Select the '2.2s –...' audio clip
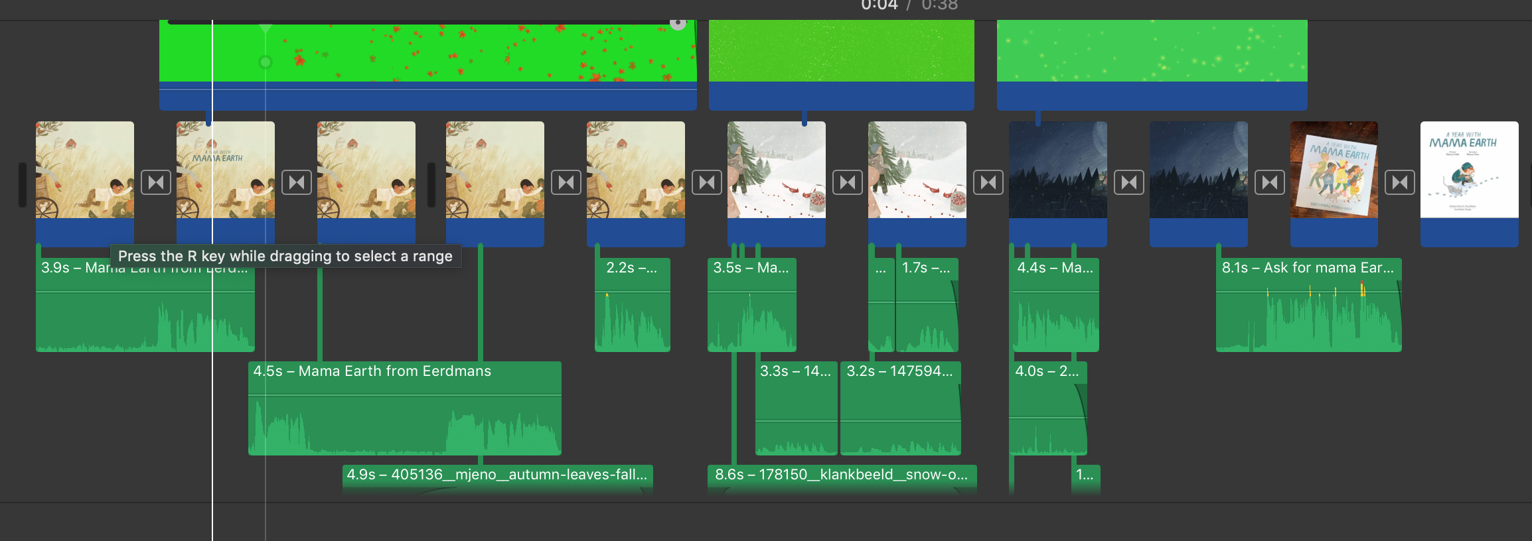Screen dimensions: 1532x541 click(633, 305)
